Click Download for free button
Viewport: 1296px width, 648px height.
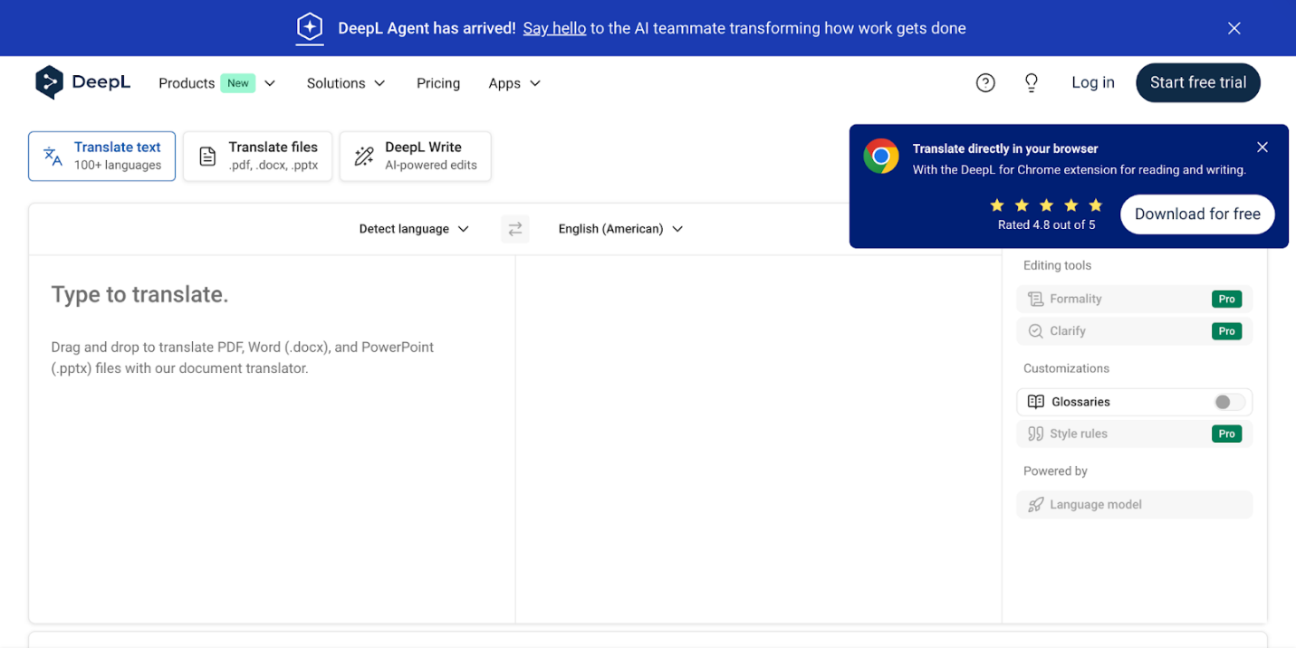[1196, 214]
